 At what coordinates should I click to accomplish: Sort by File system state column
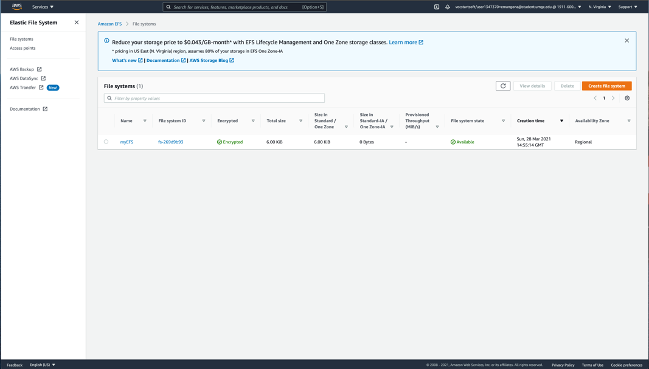coord(503,121)
